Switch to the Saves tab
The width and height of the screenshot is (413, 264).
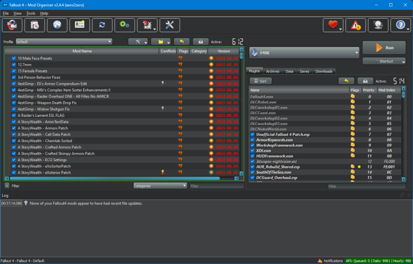pos(305,71)
